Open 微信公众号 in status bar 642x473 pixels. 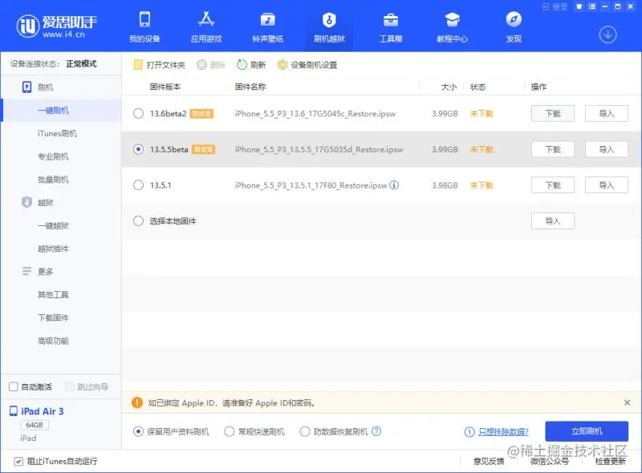coord(550,461)
